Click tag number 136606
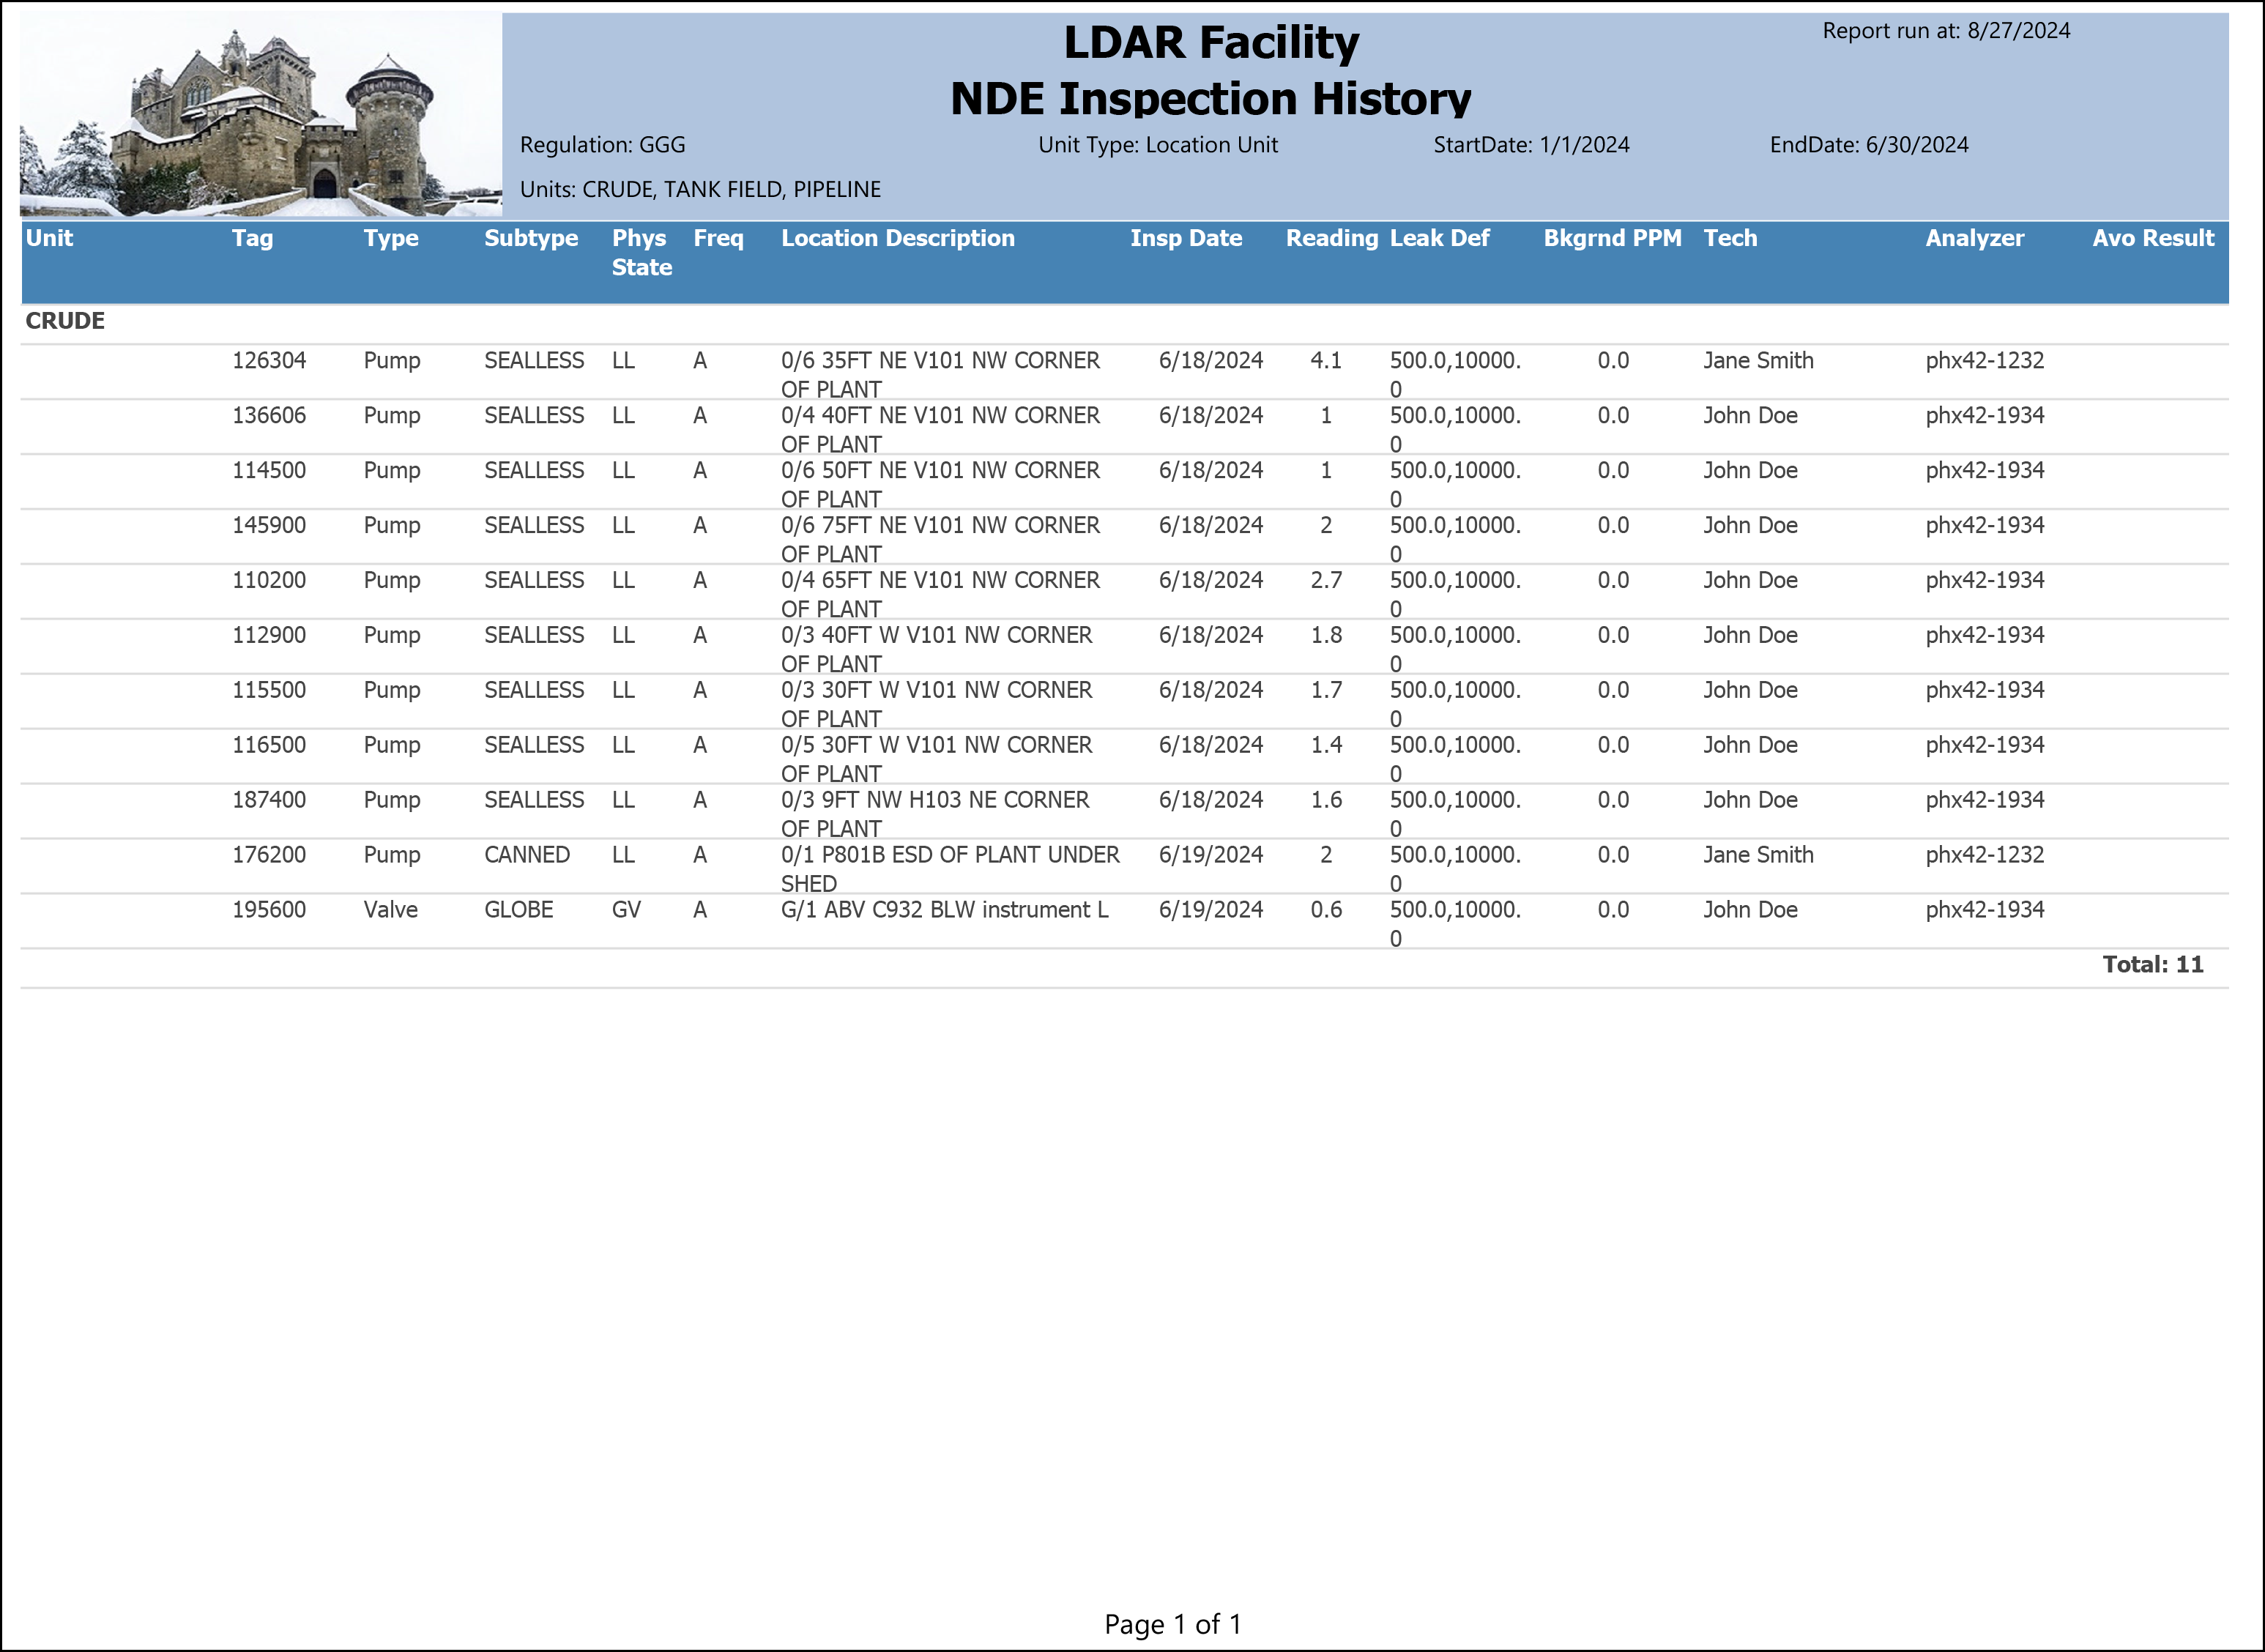Image resolution: width=2265 pixels, height=1652 pixels. pyautogui.click(x=269, y=416)
